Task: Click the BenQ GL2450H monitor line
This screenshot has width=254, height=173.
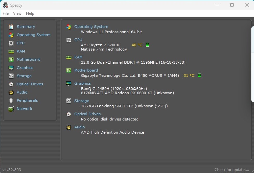Action: point(114,89)
